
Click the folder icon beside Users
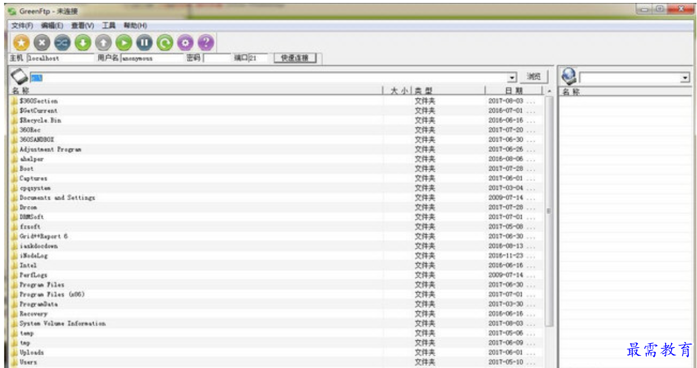tap(14, 362)
